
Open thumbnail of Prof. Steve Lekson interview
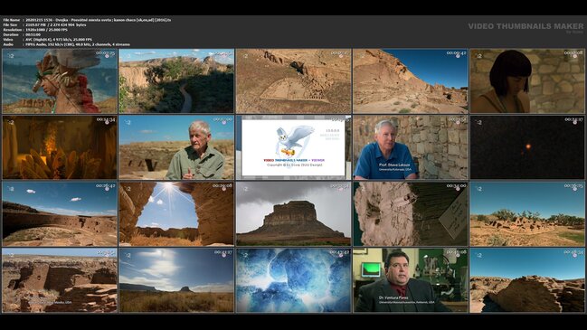click(x=411, y=147)
